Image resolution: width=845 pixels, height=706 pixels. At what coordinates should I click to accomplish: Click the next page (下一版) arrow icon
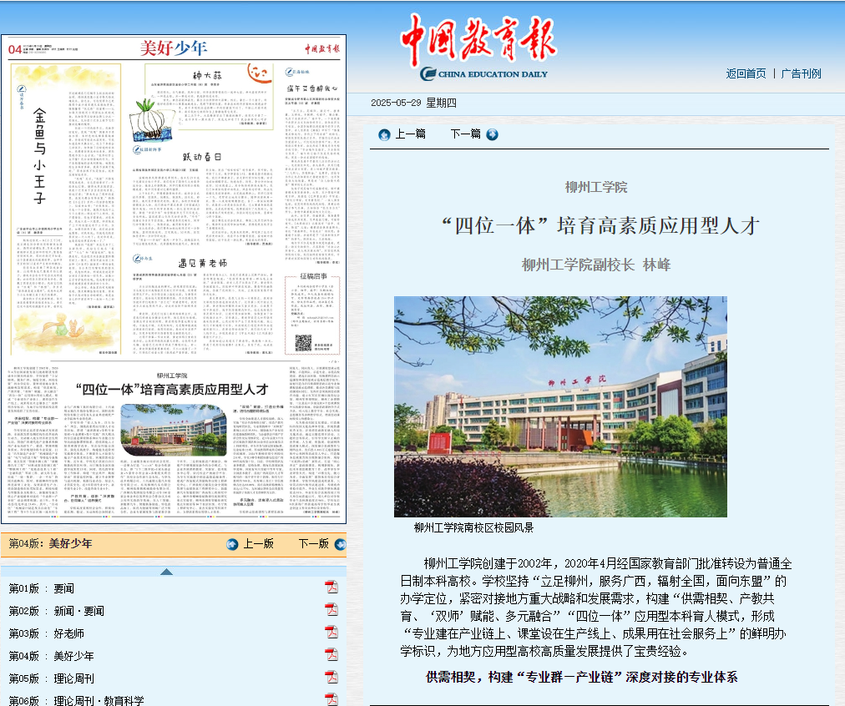coord(340,544)
